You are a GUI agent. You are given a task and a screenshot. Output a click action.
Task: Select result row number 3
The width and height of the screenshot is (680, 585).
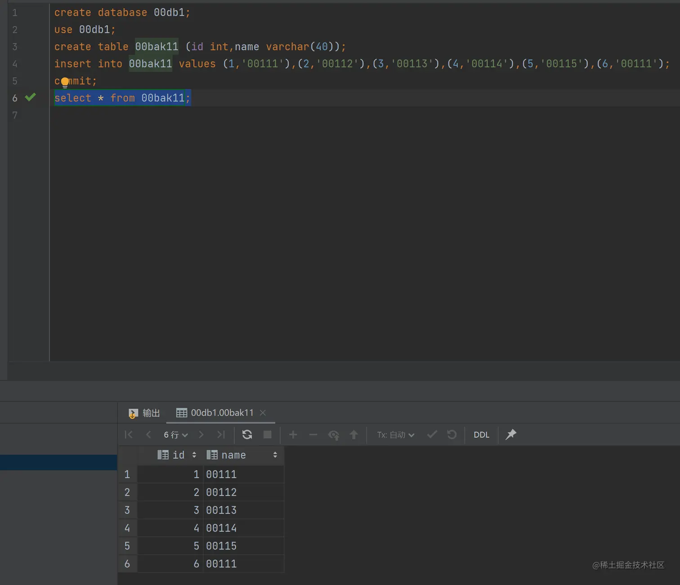click(x=127, y=510)
